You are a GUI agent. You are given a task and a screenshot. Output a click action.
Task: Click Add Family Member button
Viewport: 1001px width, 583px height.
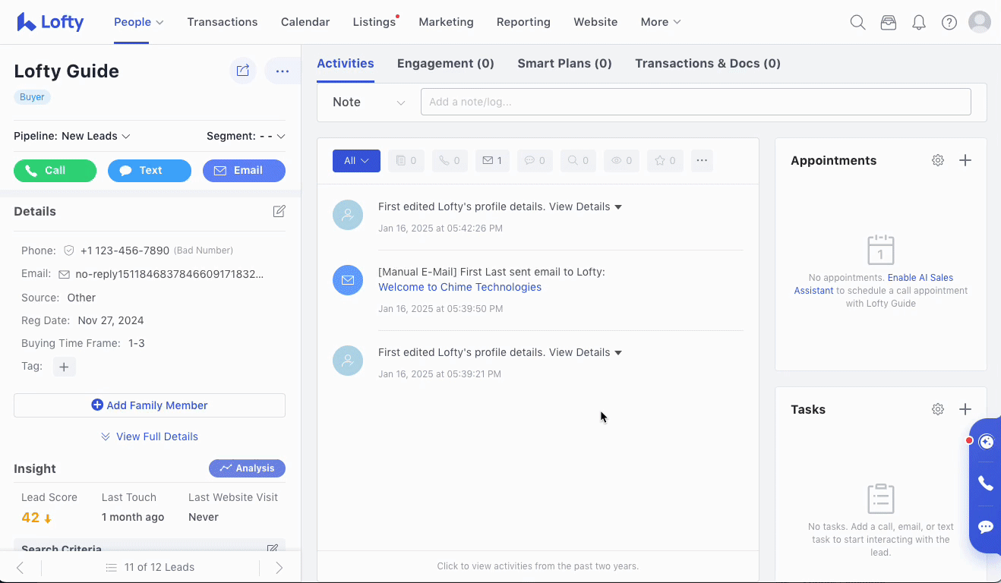pyautogui.click(x=150, y=405)
